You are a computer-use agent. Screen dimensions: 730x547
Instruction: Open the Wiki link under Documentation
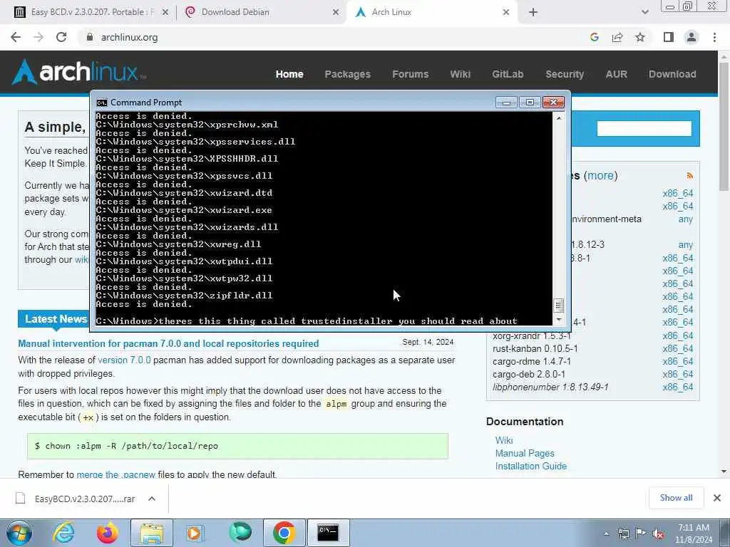(504, 440)
